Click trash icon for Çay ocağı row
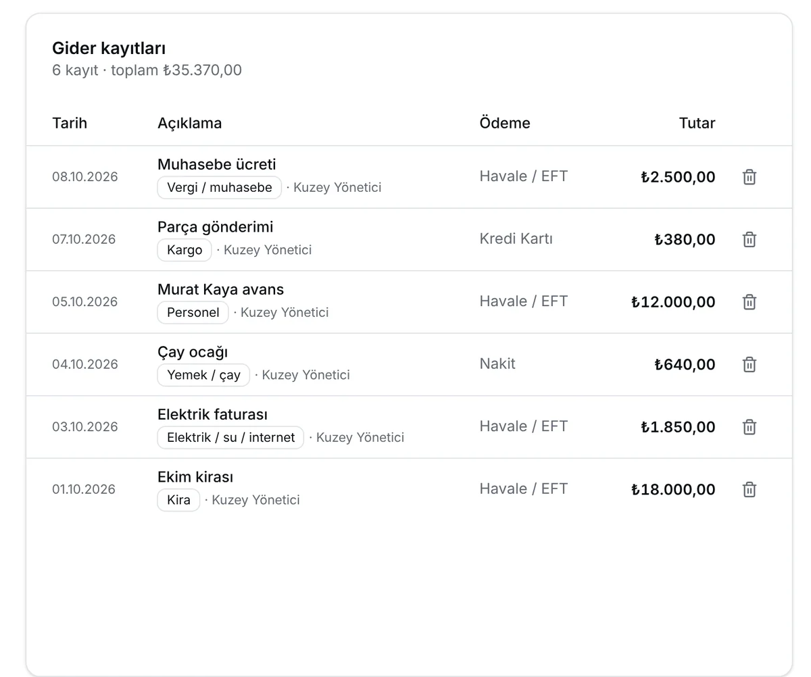811x677 pixels. pyautogui.click(x=749, y=364)
